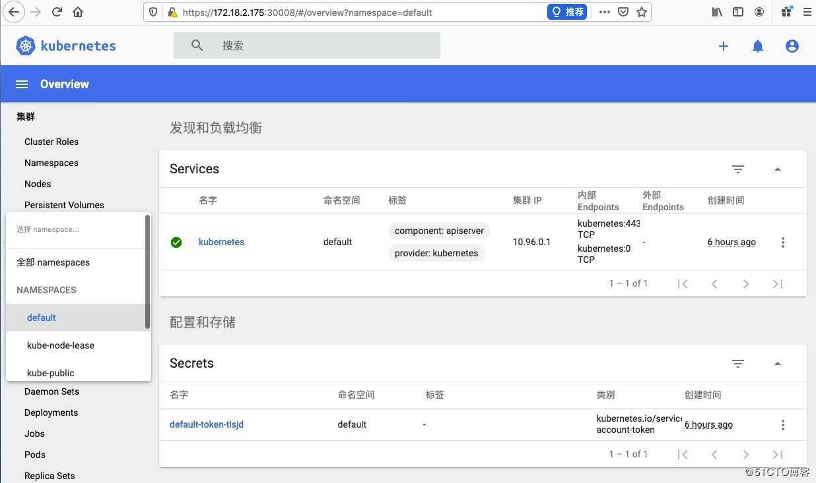
Task: Collapse the Services card
Action: point(778,169)
